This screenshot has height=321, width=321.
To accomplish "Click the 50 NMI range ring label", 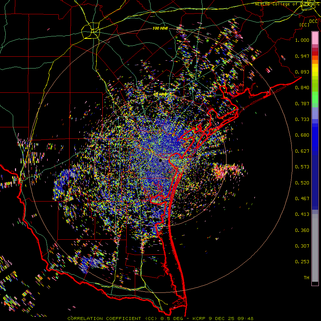I will coord(160,95).
